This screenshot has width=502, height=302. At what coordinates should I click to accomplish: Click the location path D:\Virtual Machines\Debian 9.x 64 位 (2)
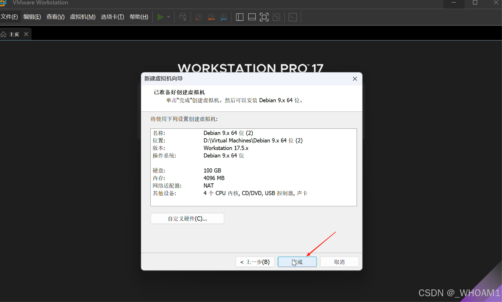pyautogui.click(x=253, y=140)
